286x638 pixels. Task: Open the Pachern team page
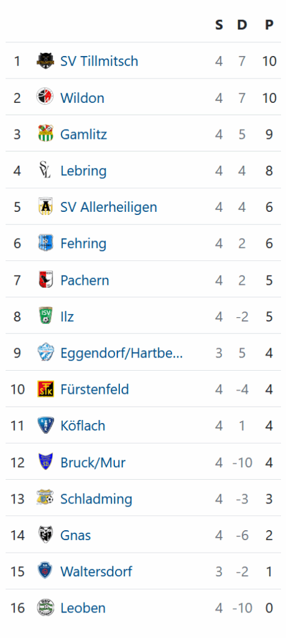pos(85,280)
